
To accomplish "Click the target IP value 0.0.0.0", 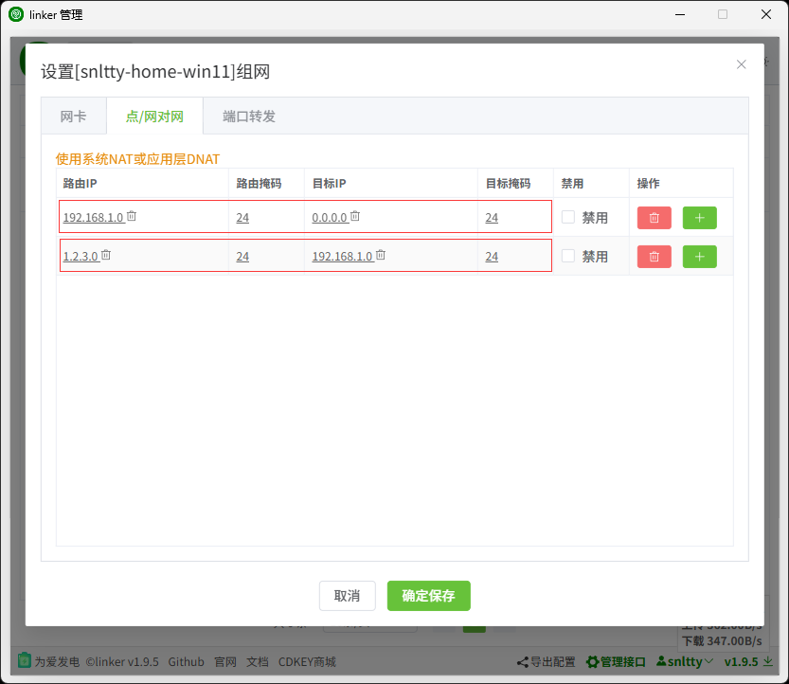I will (330, 218).
